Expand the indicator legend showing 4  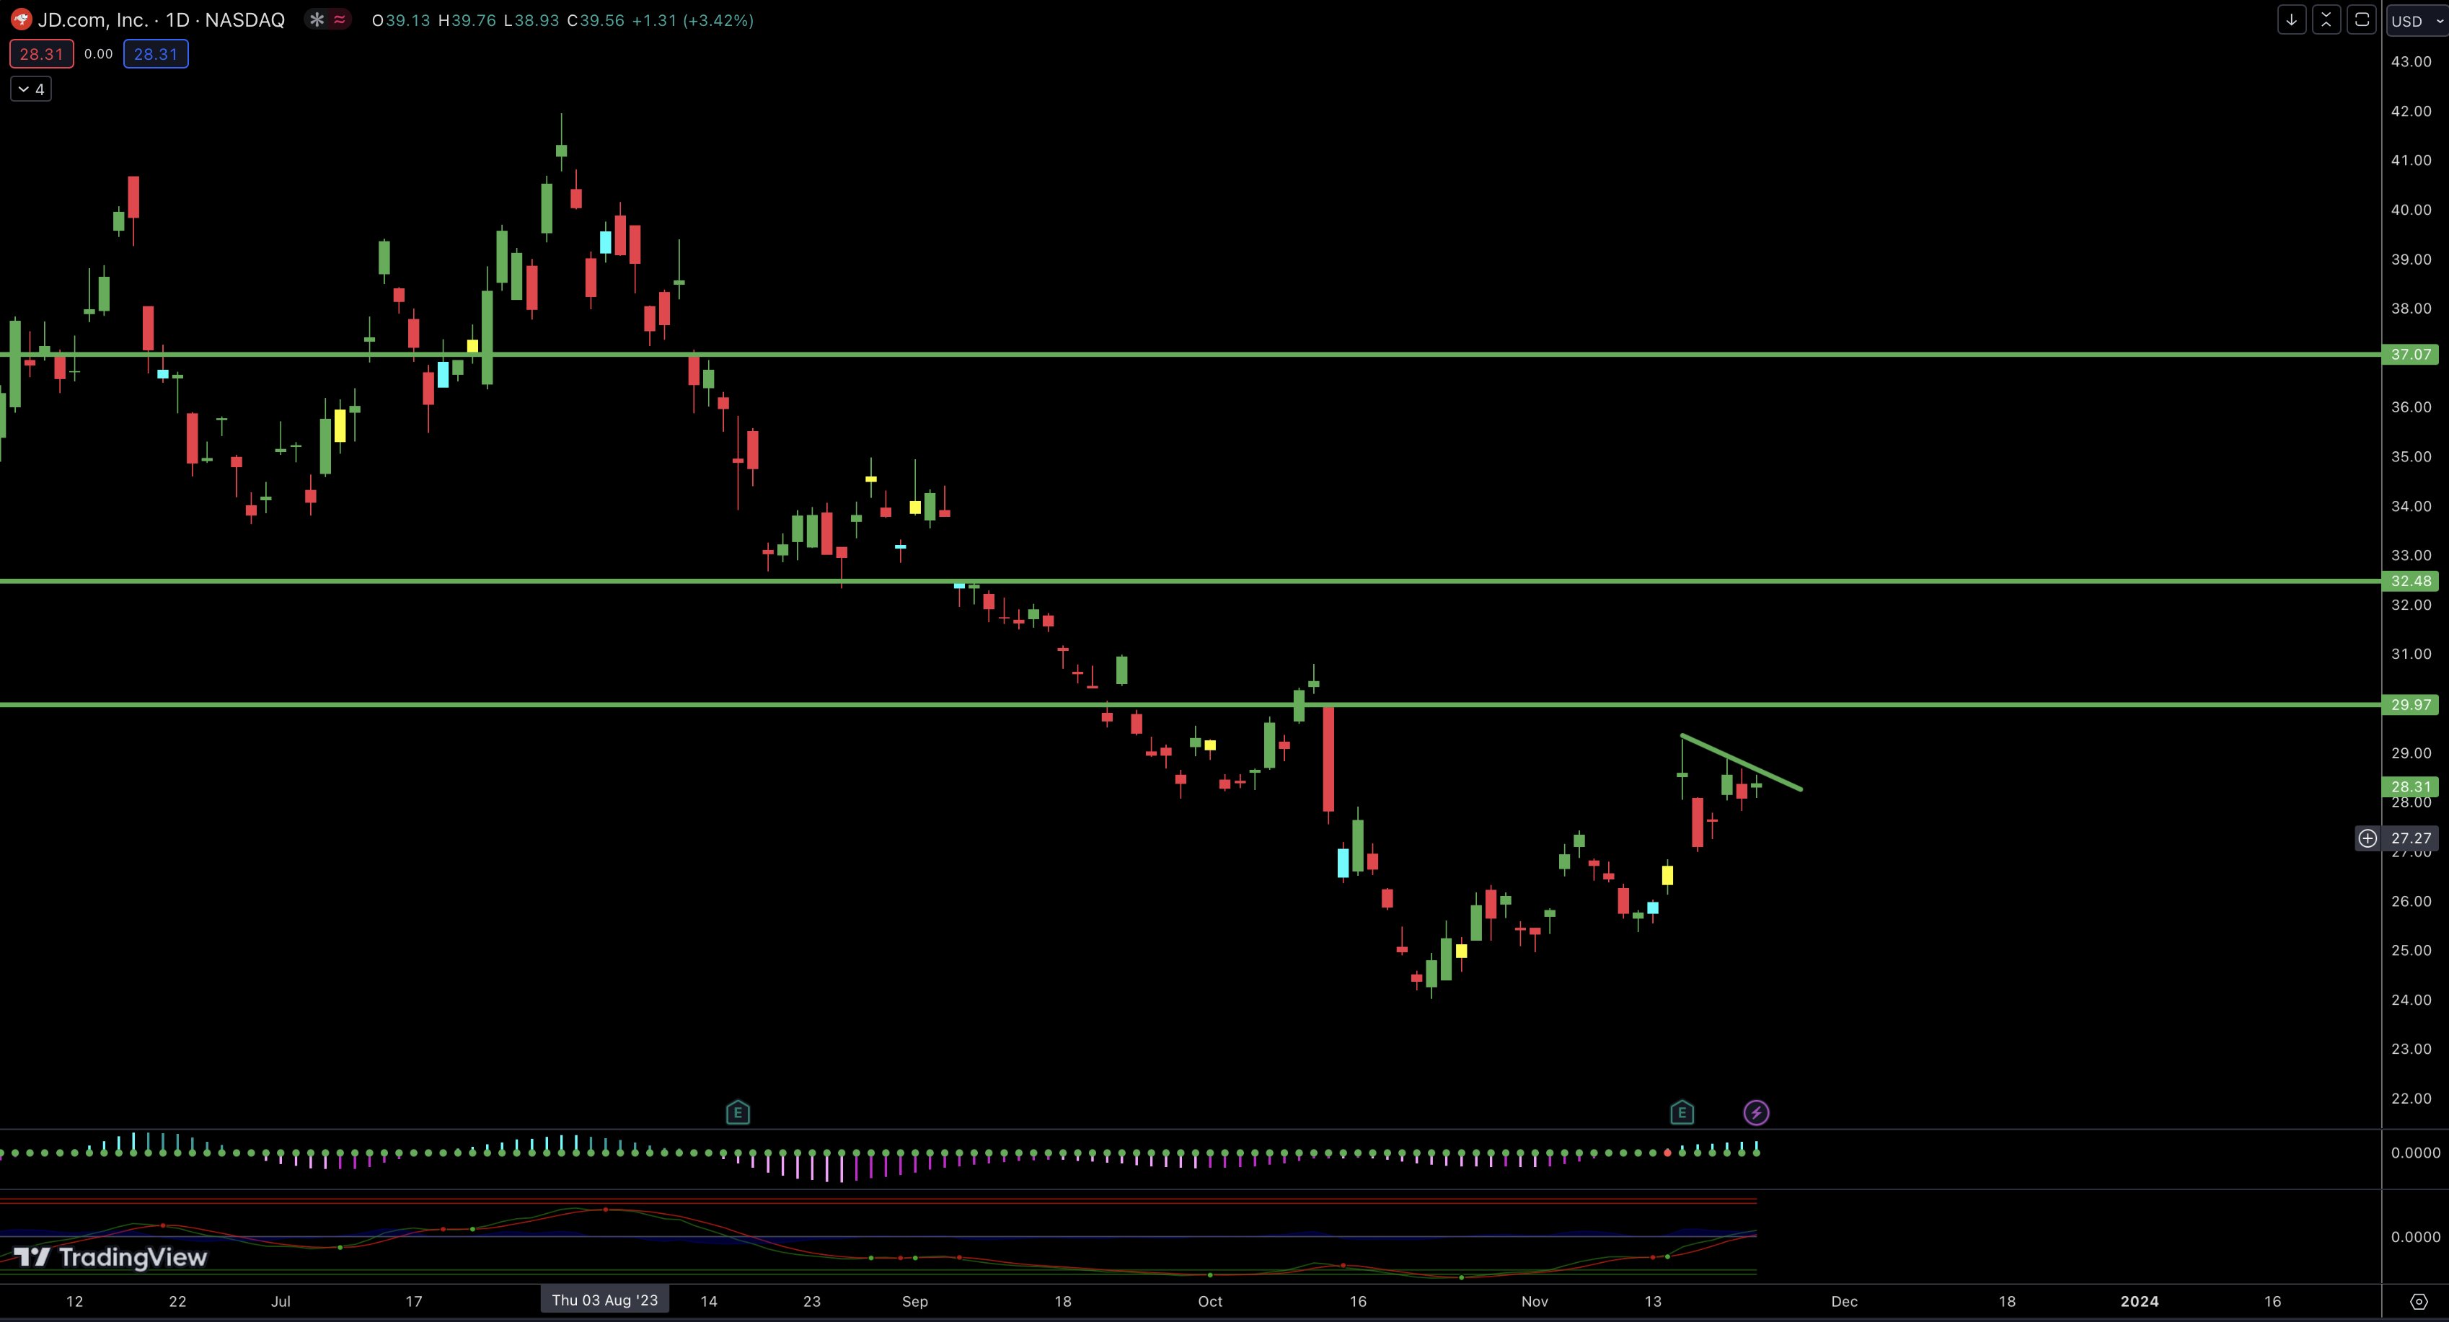pos(32,89)
